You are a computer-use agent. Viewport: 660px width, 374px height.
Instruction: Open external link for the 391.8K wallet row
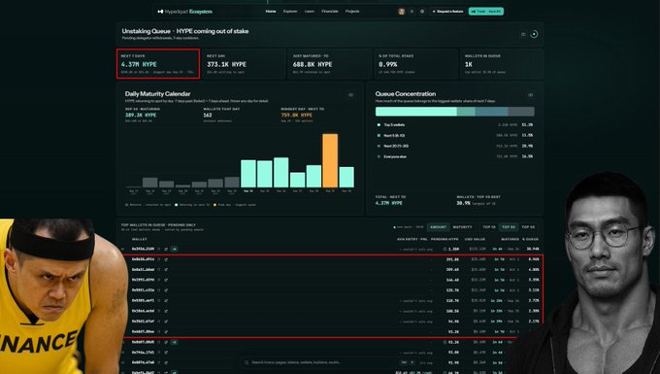(166, 259)
